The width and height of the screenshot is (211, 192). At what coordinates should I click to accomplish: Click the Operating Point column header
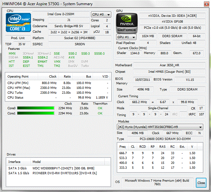click(22, 77)
